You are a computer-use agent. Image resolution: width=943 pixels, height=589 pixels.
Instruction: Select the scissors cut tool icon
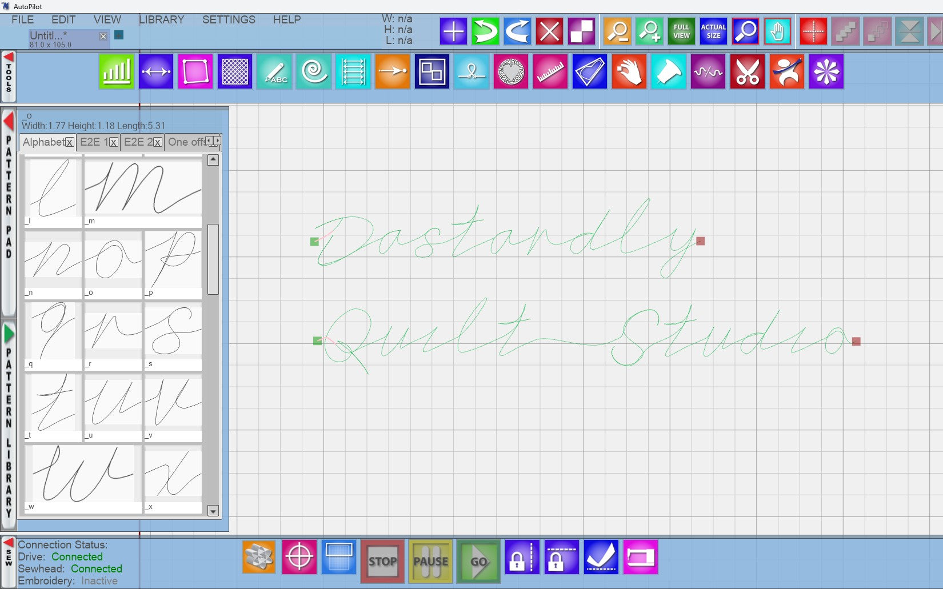747,72
